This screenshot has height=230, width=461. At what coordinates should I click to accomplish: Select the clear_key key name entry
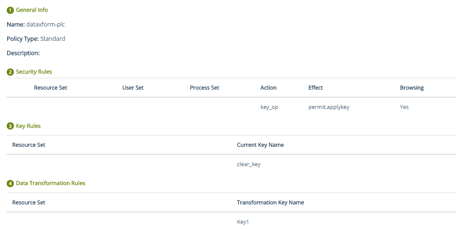tap(249, 164)
